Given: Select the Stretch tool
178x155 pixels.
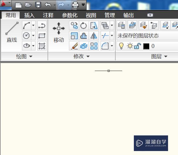Looking at the screenshot, I should (94, 26).
